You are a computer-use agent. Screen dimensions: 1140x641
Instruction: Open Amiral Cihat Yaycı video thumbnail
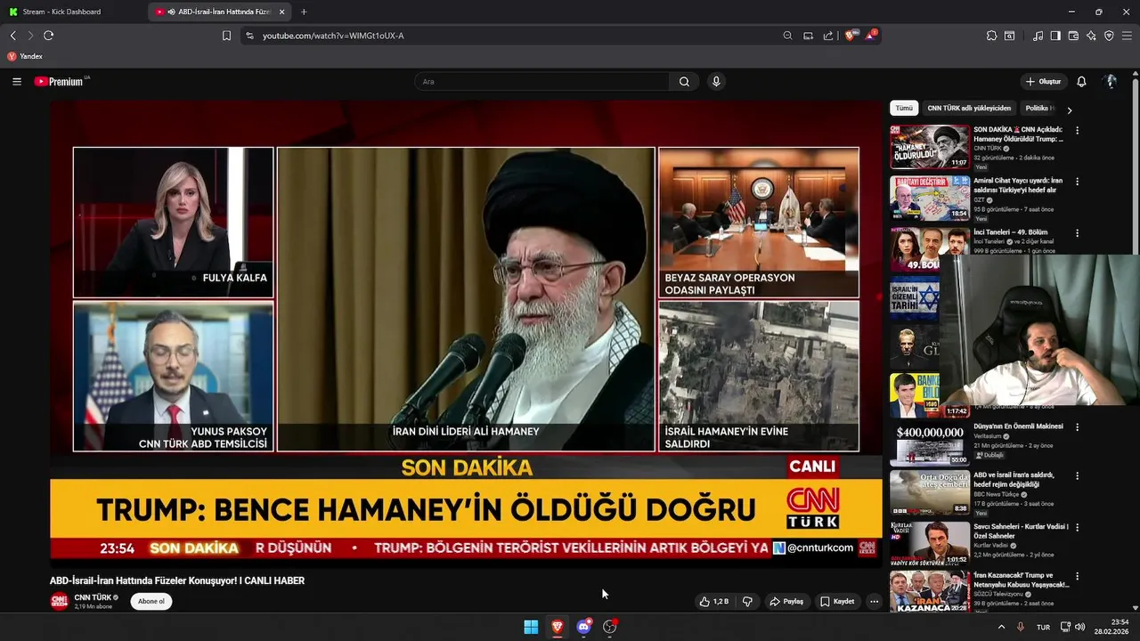click(x=930, y=199)
